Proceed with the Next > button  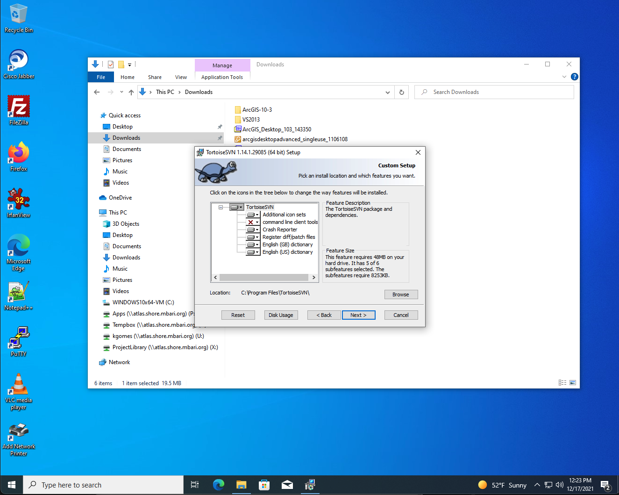click(x=358, y=315)
